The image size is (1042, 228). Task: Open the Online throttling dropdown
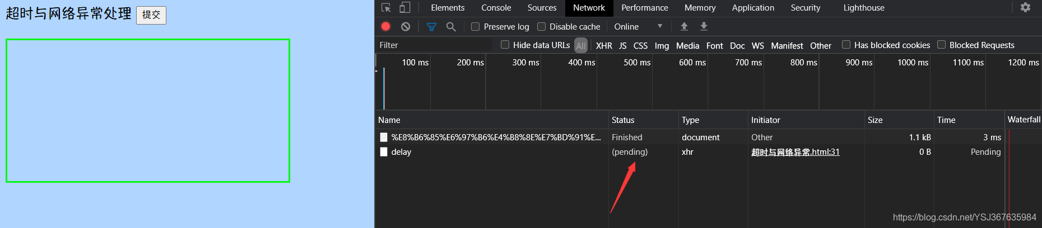pyautogui.click(x=638, y=26)
